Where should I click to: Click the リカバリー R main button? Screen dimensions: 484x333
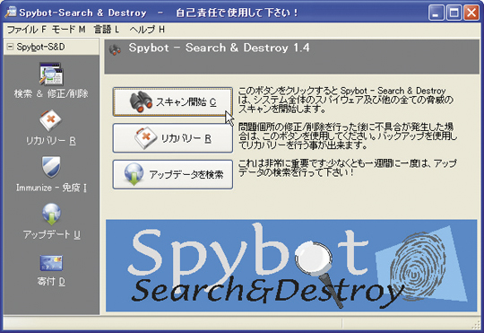pos(173,138)
